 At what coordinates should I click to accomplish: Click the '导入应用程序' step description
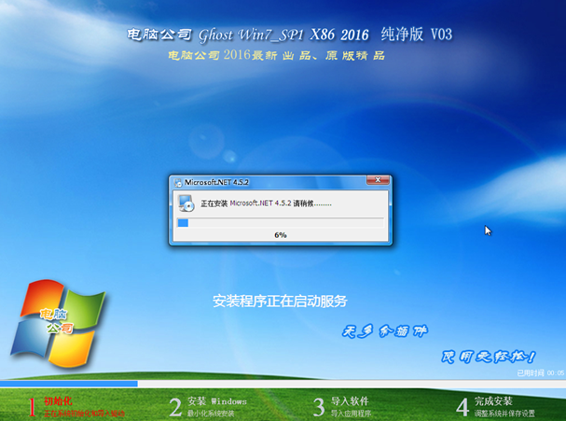[x=351, y=413]
